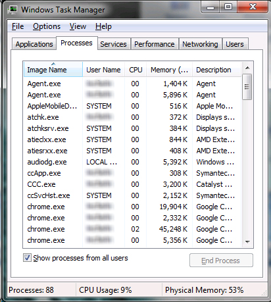Select the audiodg.exe process
This screenshot has width=271, height=302.
132,162
